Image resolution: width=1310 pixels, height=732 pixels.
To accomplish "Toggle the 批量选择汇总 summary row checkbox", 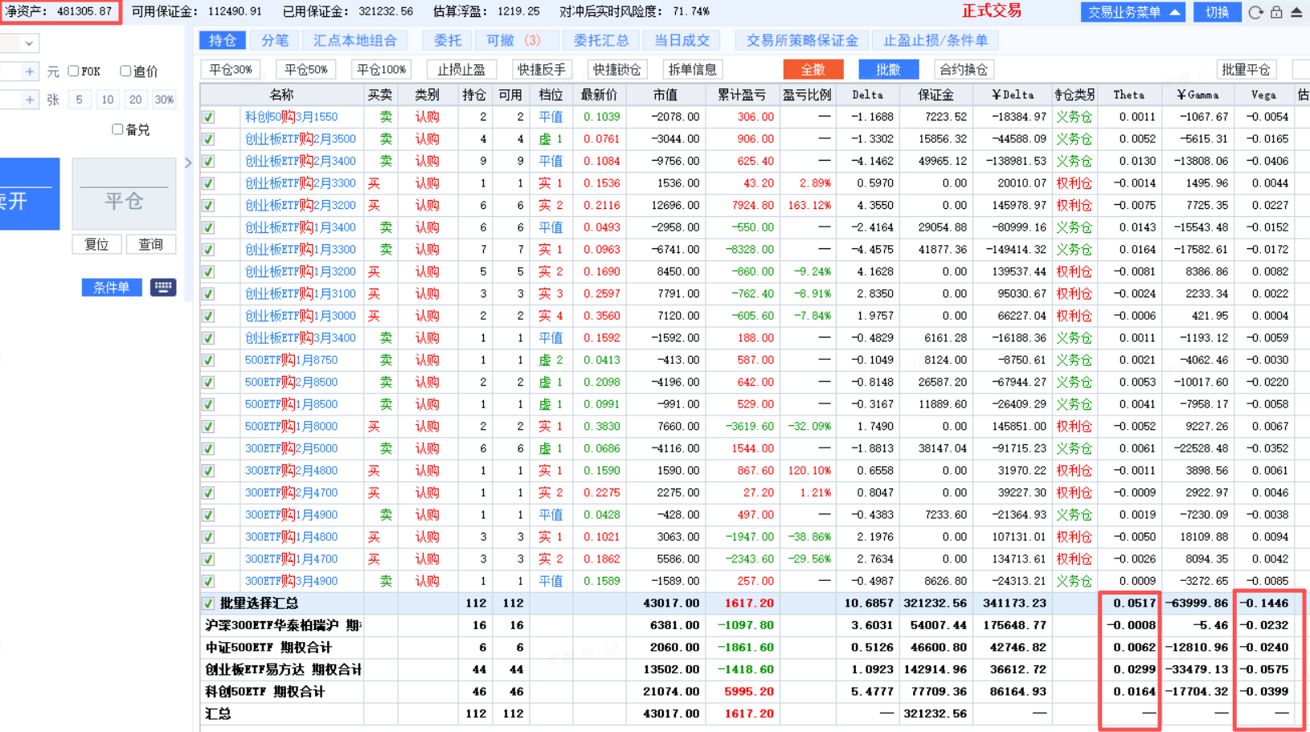I will (209, 603).
